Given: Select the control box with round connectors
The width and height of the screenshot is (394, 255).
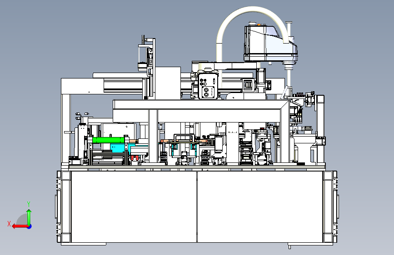Looking at the screenshot, I should point(208,86).
